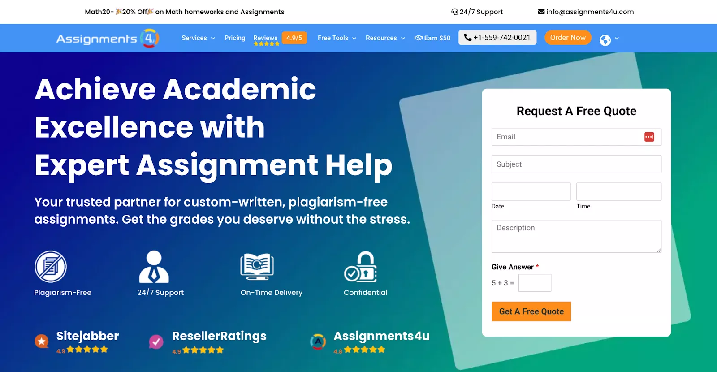Click the Description text area
Screen dimensions: 717x372
tap(576, 236)
